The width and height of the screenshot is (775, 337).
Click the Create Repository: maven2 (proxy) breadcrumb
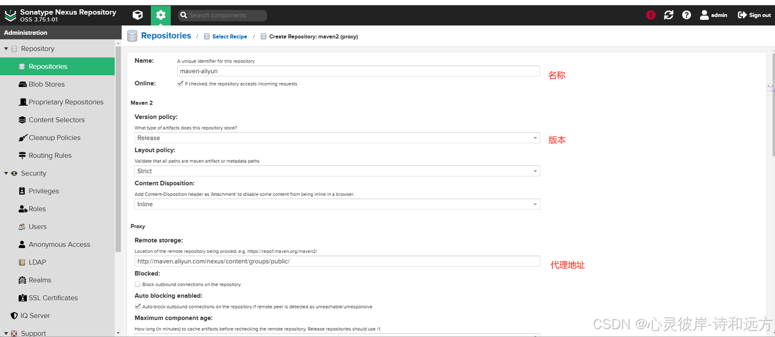click(x=313, y=36)
